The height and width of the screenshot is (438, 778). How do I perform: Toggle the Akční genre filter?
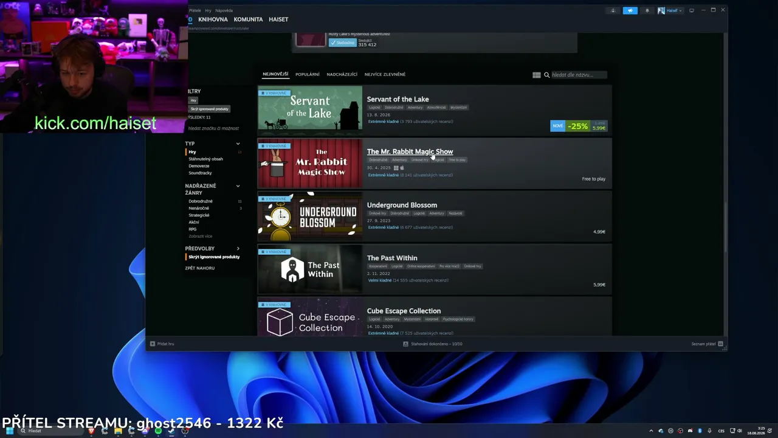[193, 222]
